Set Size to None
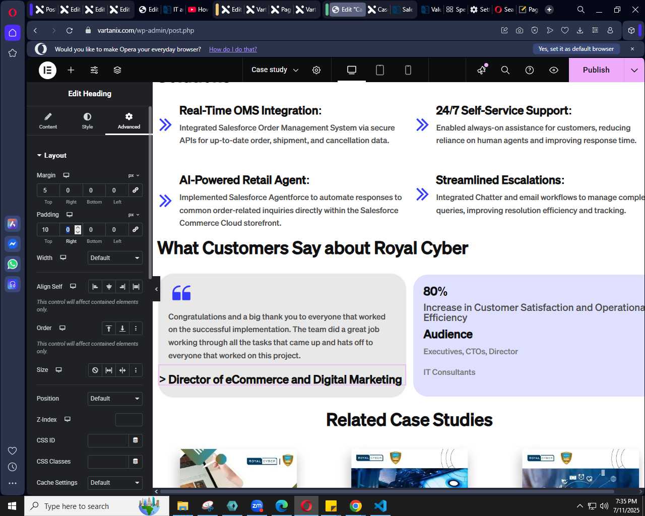The height and width of the screenshot is (516, 645). (x=95, y=370)
